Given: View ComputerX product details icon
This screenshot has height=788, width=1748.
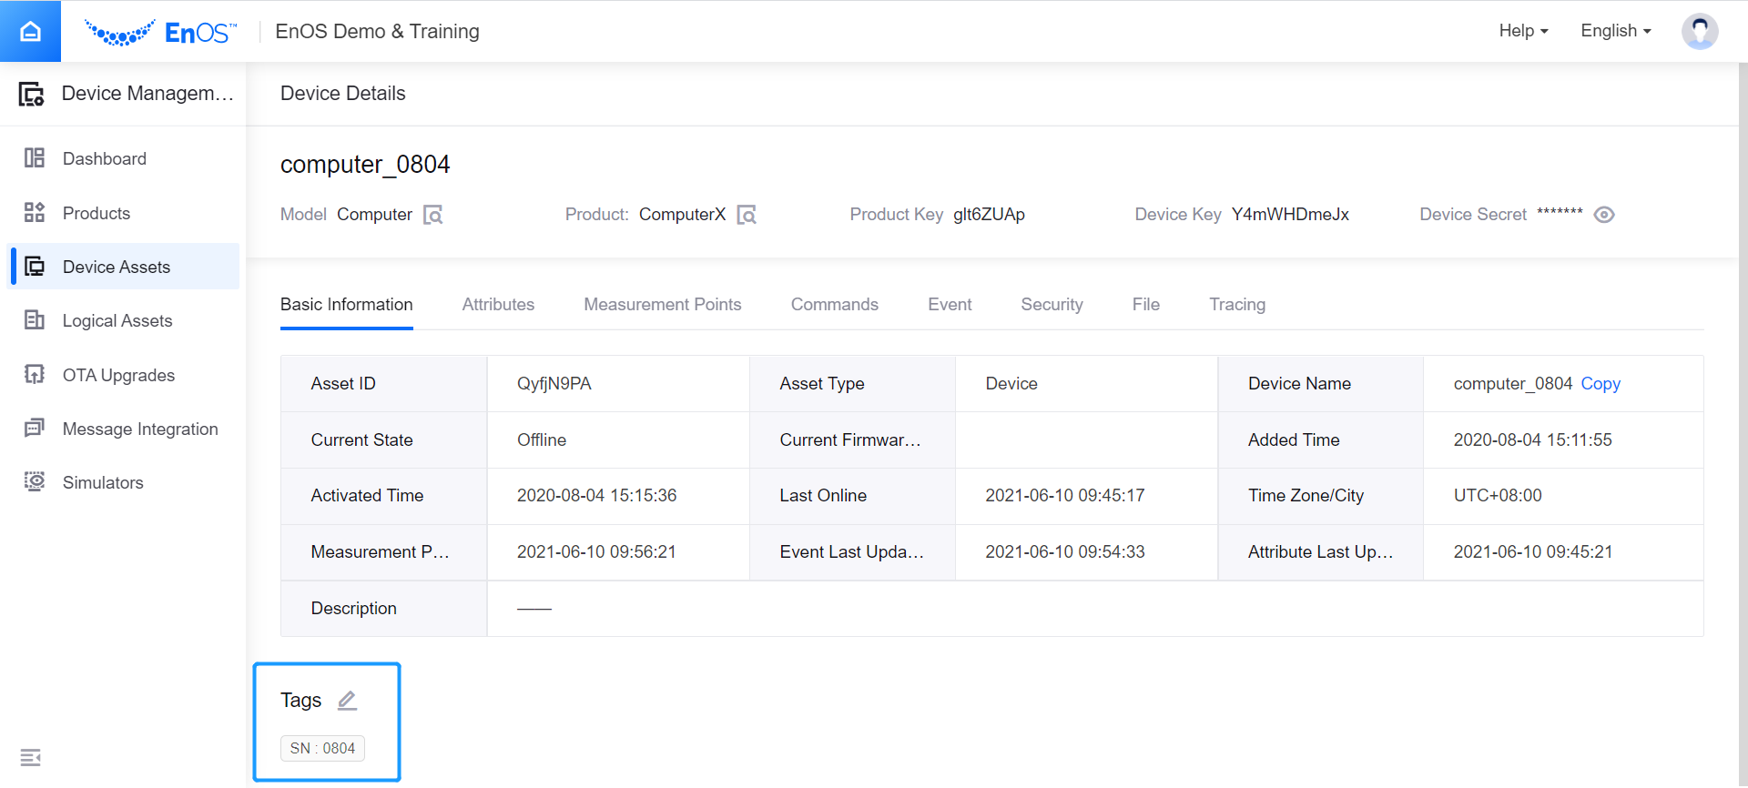Looking at the screenshot, I should 747,215.
